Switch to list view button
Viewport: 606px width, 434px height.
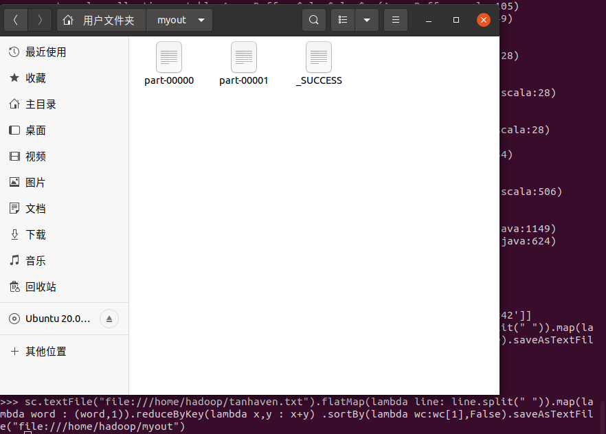pos(343,20)
